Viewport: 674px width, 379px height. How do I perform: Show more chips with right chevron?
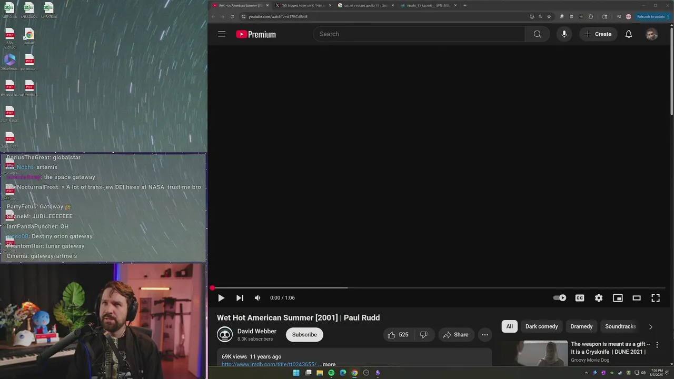[650, 326]
